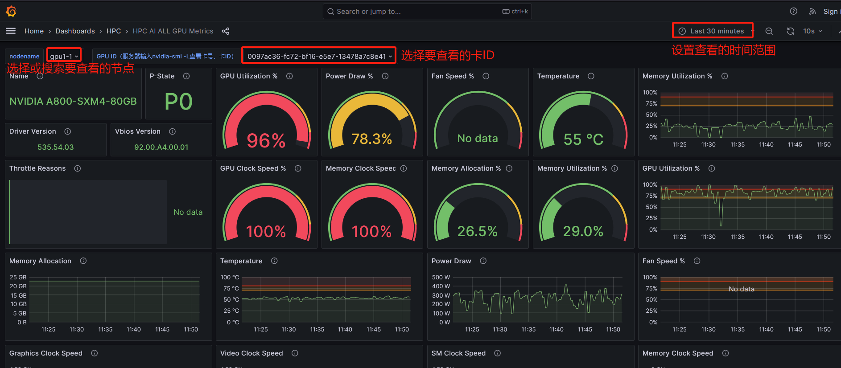Show info for GPU Clock Speed % gauge
841x368 pixels.
pos(298,168)
